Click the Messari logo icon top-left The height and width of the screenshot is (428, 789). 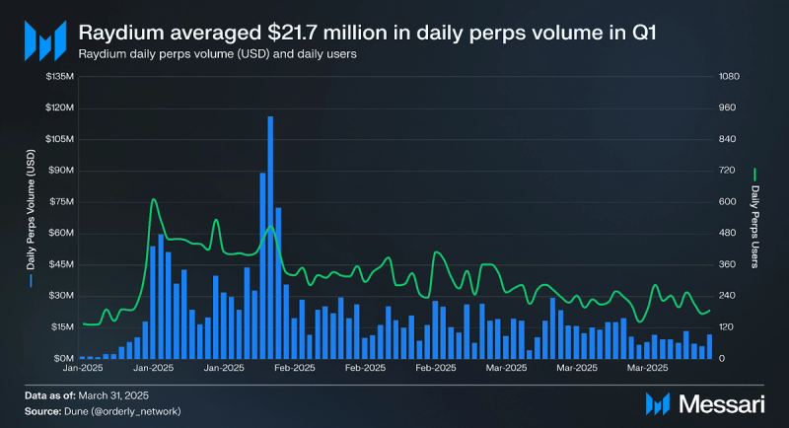[x=45, y=40]
